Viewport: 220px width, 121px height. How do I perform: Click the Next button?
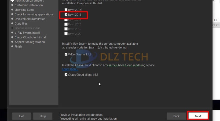(x=198, y=116)
